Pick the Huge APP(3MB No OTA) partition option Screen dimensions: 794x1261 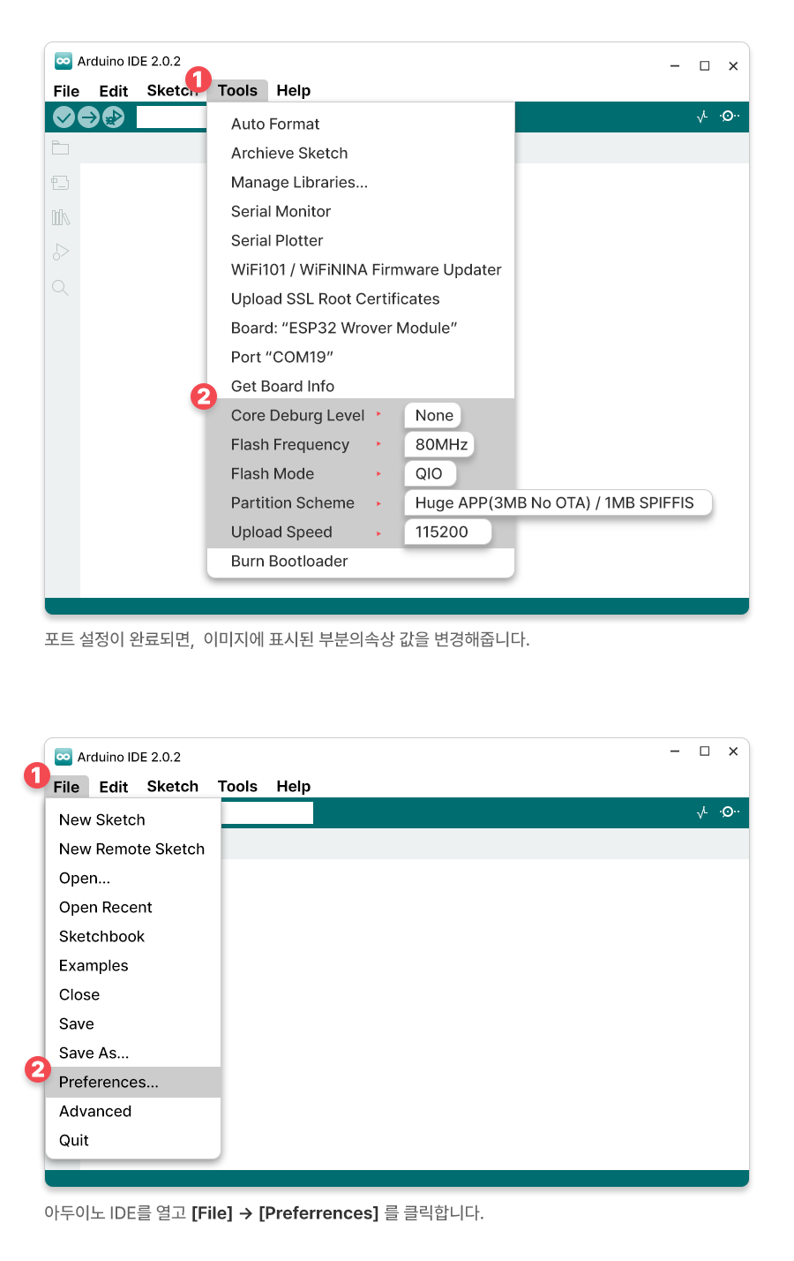(x=555, y=502)
